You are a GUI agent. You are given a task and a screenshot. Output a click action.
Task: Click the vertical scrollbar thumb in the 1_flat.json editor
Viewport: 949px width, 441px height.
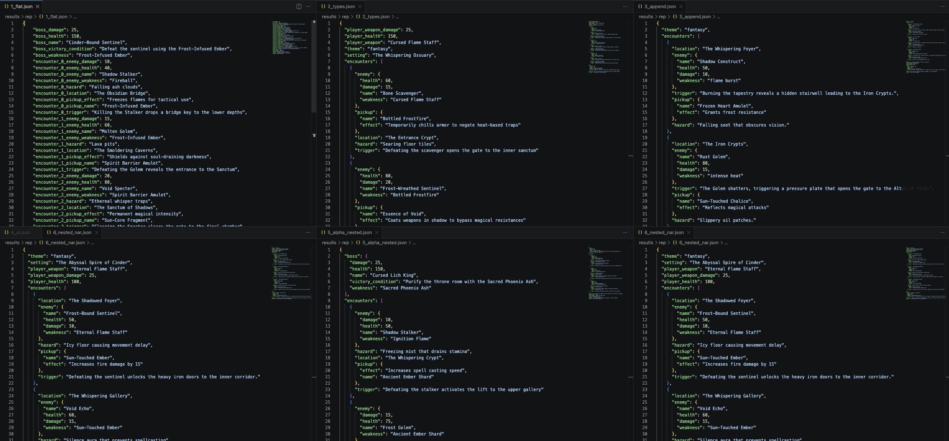pos(314,66)
